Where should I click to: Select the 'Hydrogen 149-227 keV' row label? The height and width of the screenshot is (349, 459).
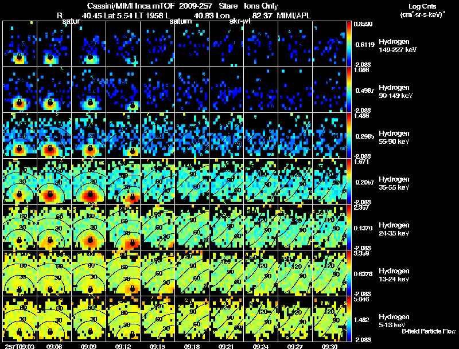(x=398, y=46)
